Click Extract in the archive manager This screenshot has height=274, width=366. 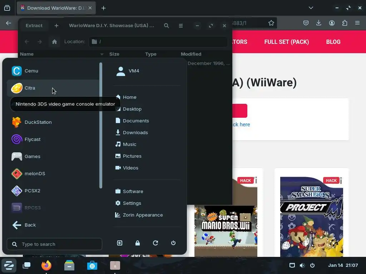pyautogui.click(x=34, y=26)
